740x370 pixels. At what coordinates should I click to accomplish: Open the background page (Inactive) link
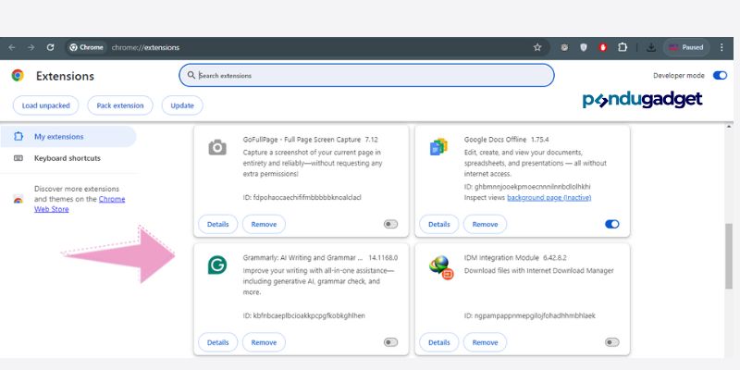click(x=549, y=198)
